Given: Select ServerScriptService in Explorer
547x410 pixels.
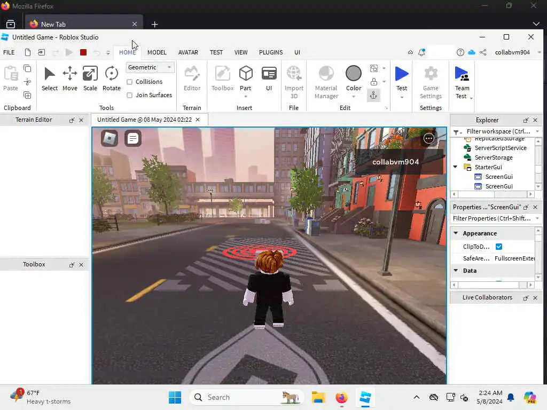Looking at the screenshot, I should coord(500,148).
